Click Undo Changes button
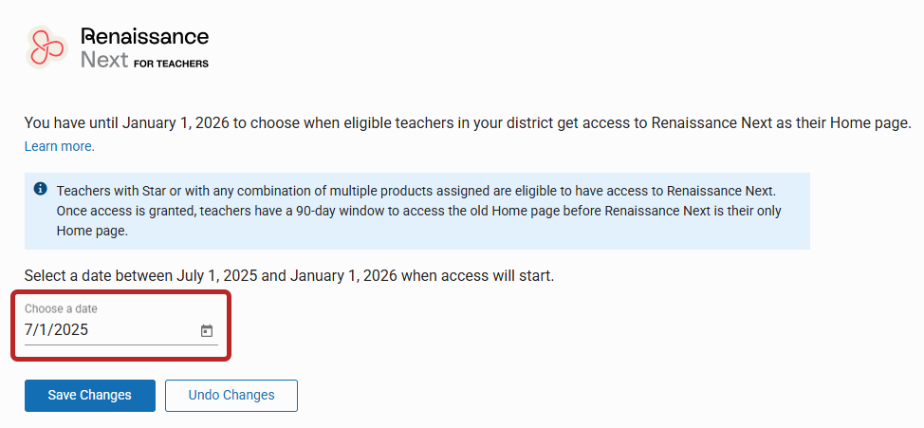The height and width of the screenshot is (428, 924). [x=231, y=395]
